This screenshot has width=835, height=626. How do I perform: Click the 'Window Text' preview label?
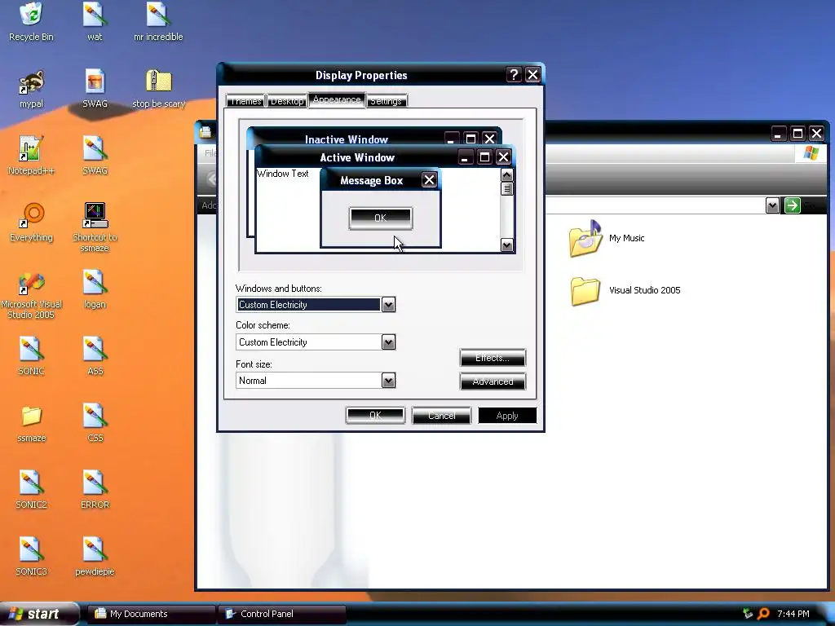click(283, 174)
